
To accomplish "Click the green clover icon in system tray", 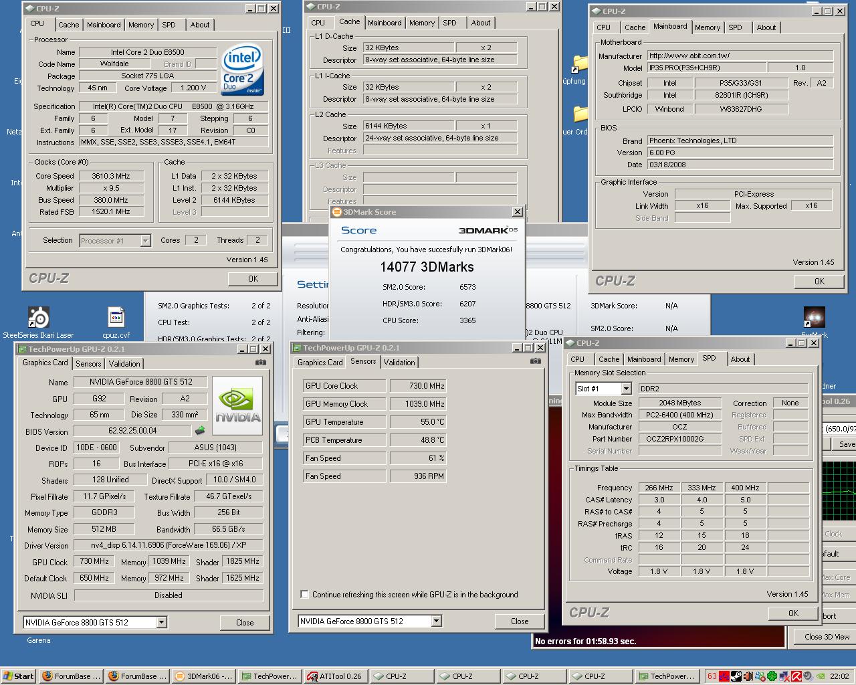I will click(772, 676).
